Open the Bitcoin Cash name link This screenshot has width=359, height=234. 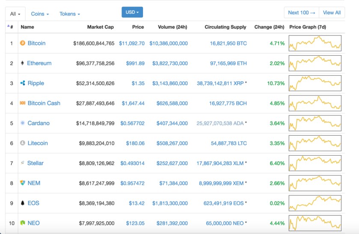pyautogui.click(x=44, y=103)
